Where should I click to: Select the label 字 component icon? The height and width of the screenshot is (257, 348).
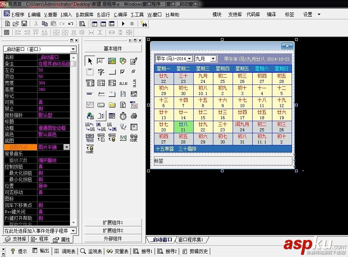(x=101, y=72)
